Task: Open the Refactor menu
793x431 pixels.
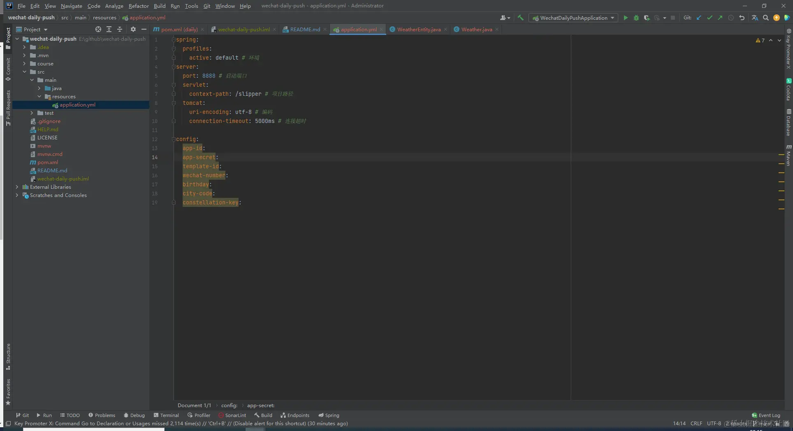Action: click(139, 6)
